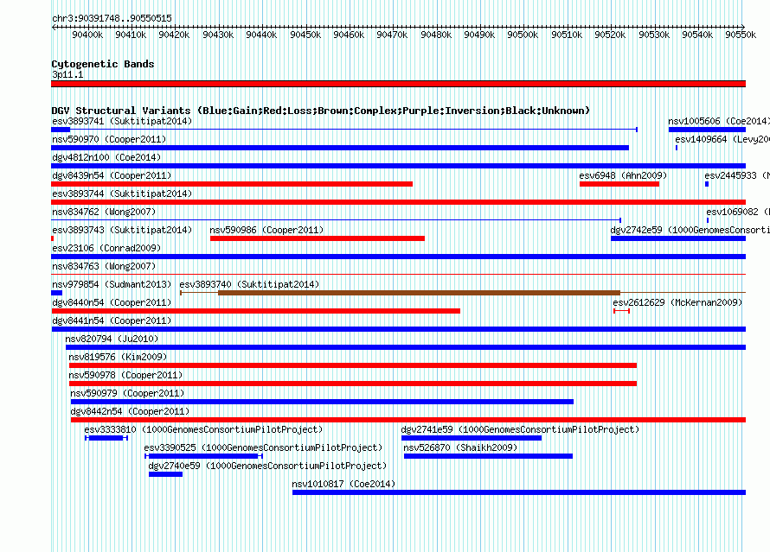This screenshot has width=770, height=552.
Task: Select dgv8441n54 (Cooper2011) label
Action: tap(112, 320)
